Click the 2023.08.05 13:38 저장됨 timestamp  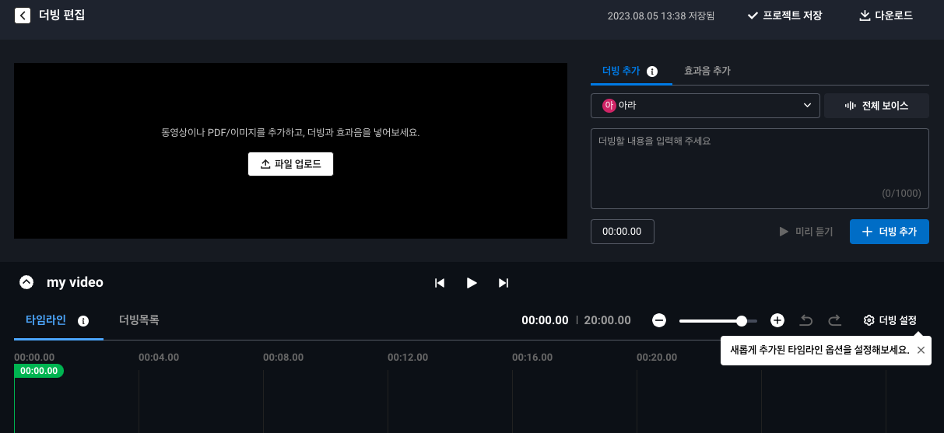pyautogui.click(x=661, y=16)
